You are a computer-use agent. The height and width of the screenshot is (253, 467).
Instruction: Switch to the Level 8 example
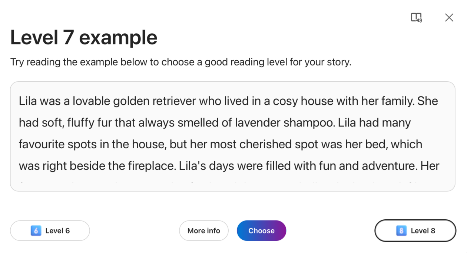[x=415, y=231]
